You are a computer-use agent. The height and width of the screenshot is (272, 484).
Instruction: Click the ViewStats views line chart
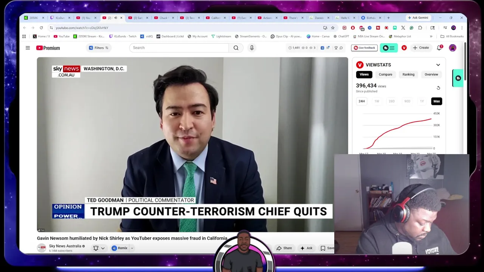397,133
